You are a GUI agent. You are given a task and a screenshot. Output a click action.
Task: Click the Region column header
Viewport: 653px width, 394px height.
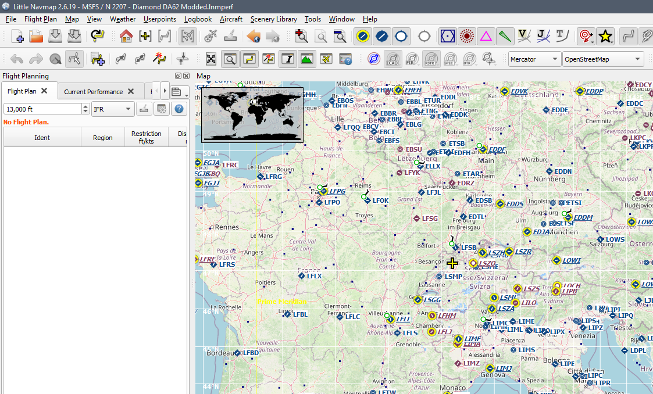pyautogui.click(x=102, y=137)
